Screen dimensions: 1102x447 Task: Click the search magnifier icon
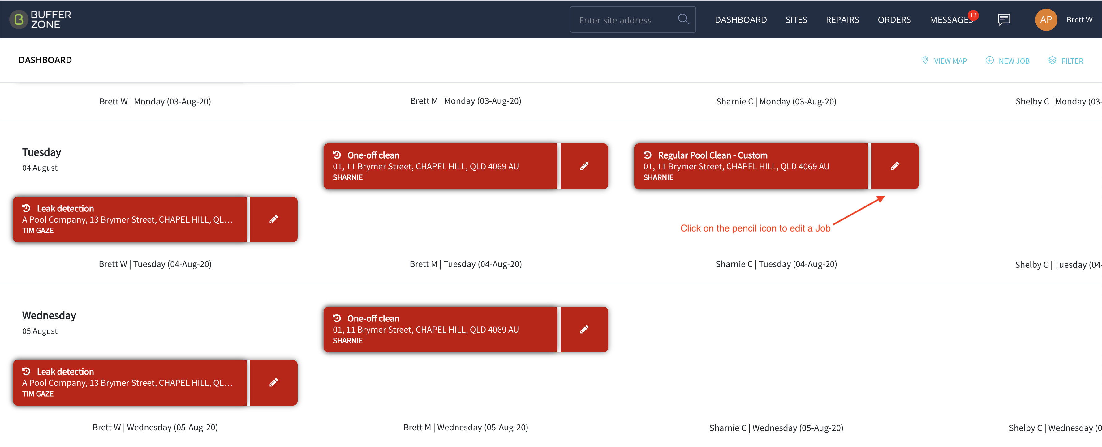[x=683, y=19]
